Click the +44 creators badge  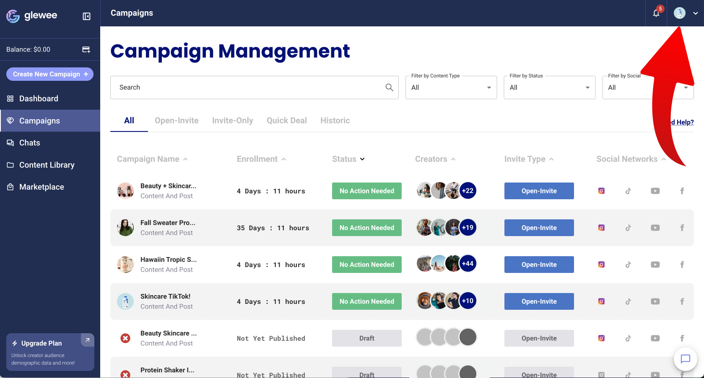coord(468,264)
